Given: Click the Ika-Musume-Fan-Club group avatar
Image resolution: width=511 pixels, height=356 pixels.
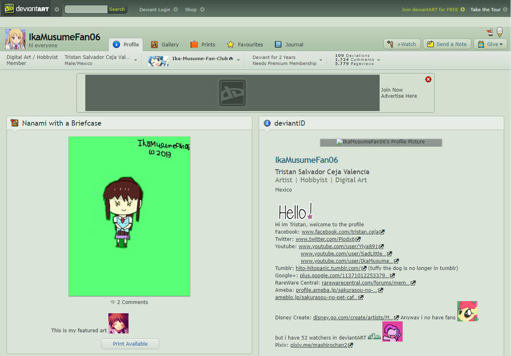Looking at the screenshot, I should point(158,61).
